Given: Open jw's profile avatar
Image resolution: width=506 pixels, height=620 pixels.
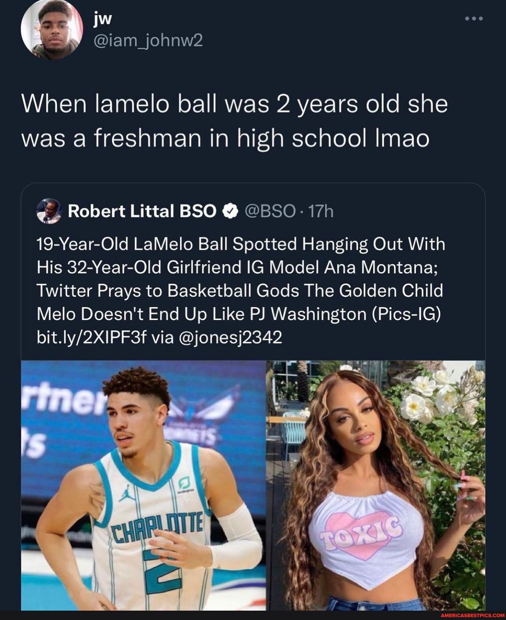Looking at the screenshot, I should [52, 29].
